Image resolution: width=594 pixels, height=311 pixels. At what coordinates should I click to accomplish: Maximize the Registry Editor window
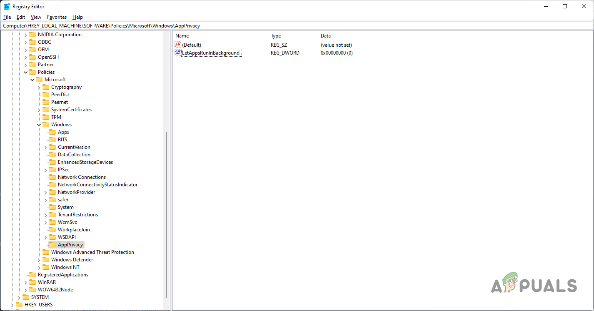pyautogui.click(x=565, y=6)
